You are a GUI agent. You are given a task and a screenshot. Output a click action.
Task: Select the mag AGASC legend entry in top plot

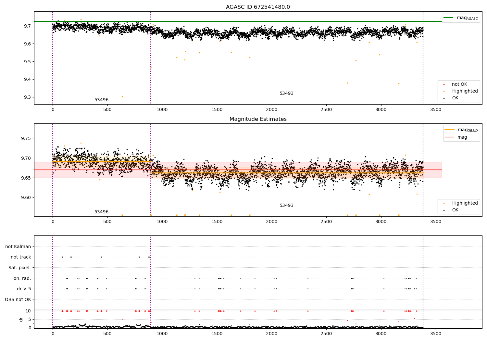461,18
